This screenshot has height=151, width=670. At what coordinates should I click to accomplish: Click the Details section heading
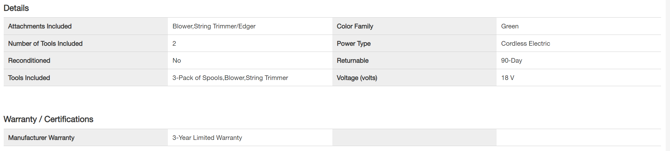tap(16, 8)
